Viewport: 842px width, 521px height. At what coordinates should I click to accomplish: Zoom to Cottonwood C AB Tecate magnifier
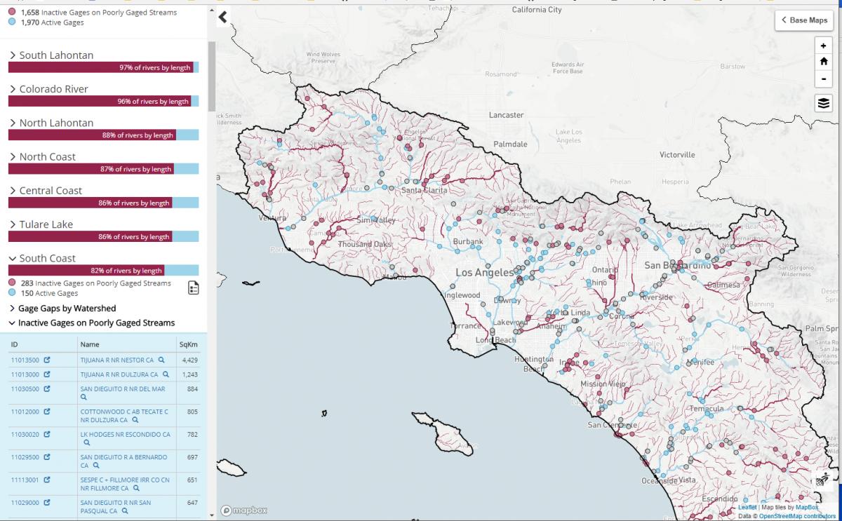135,420
